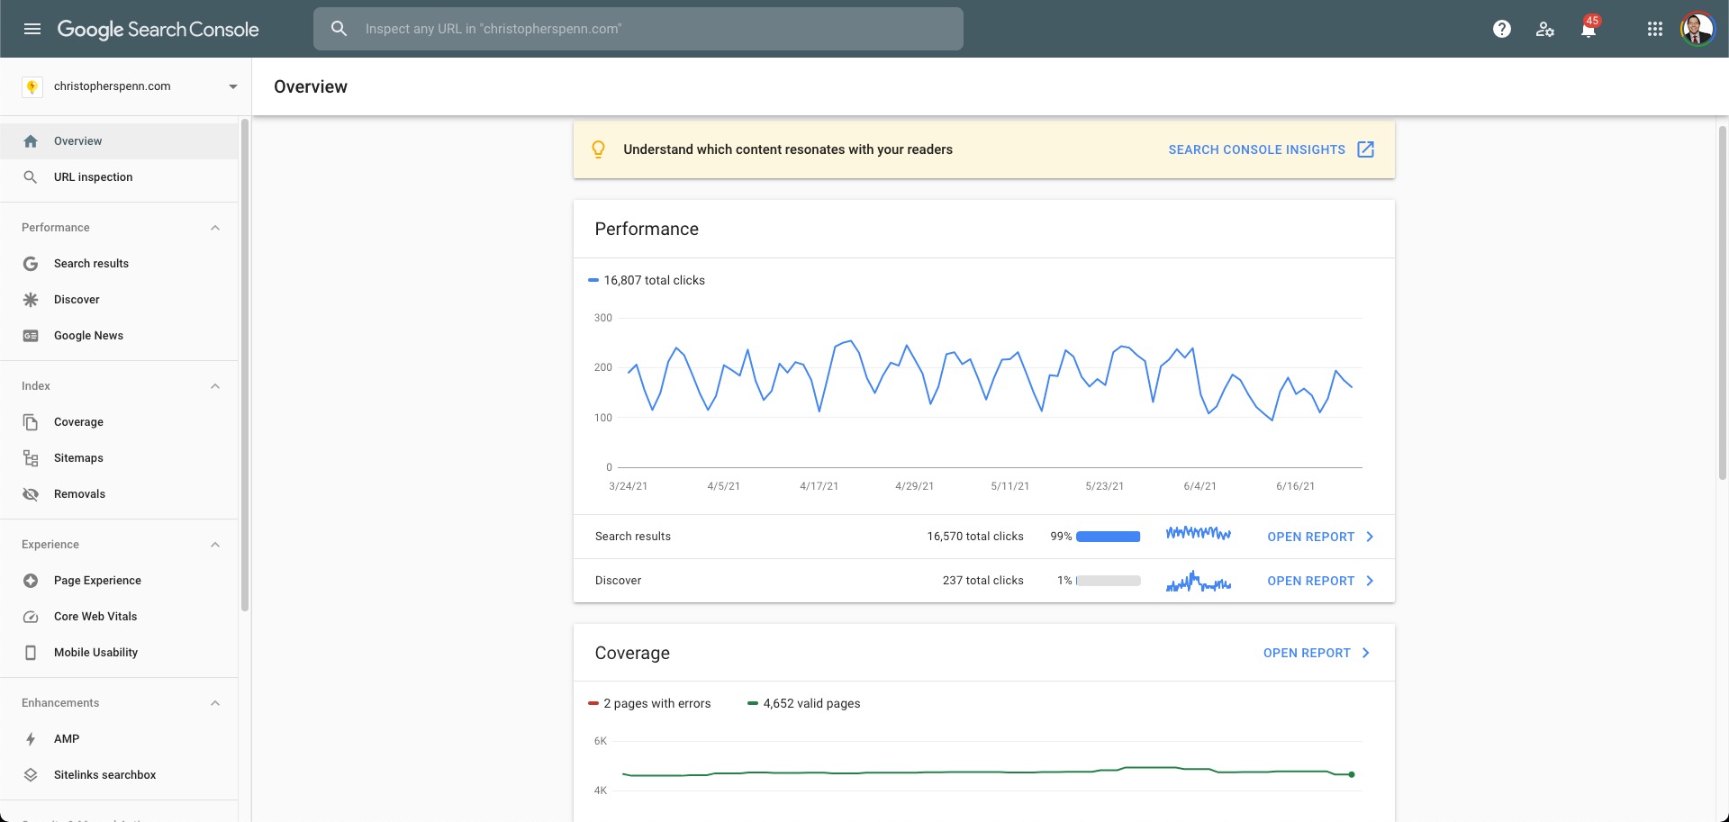Image resolution: width=1729 pixels, height=822 pixels.
Task: Go to Sitelinks searchbox in sidebar
Action: tap(119, 775)
